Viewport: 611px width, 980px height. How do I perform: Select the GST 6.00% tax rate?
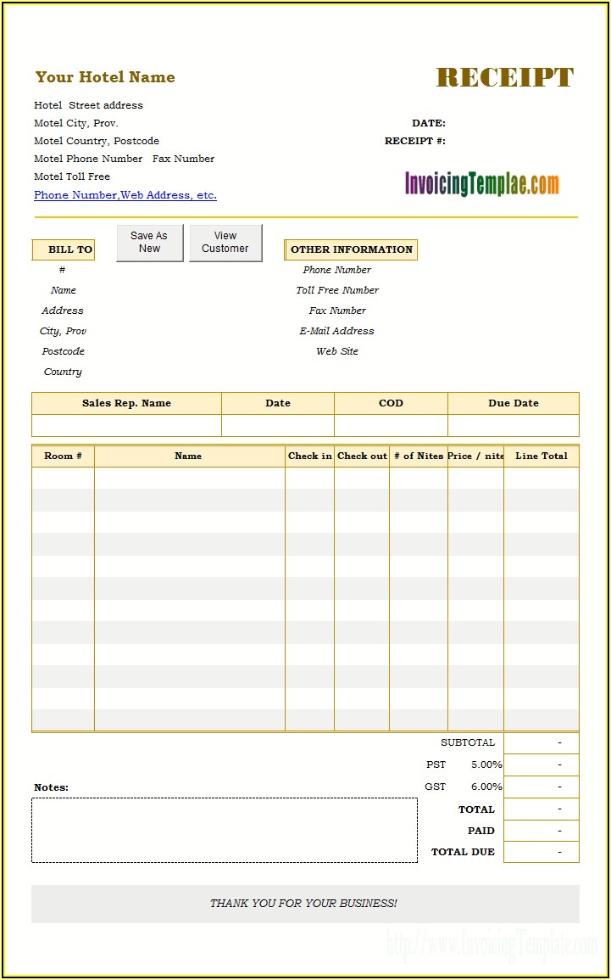coord(486,787)
